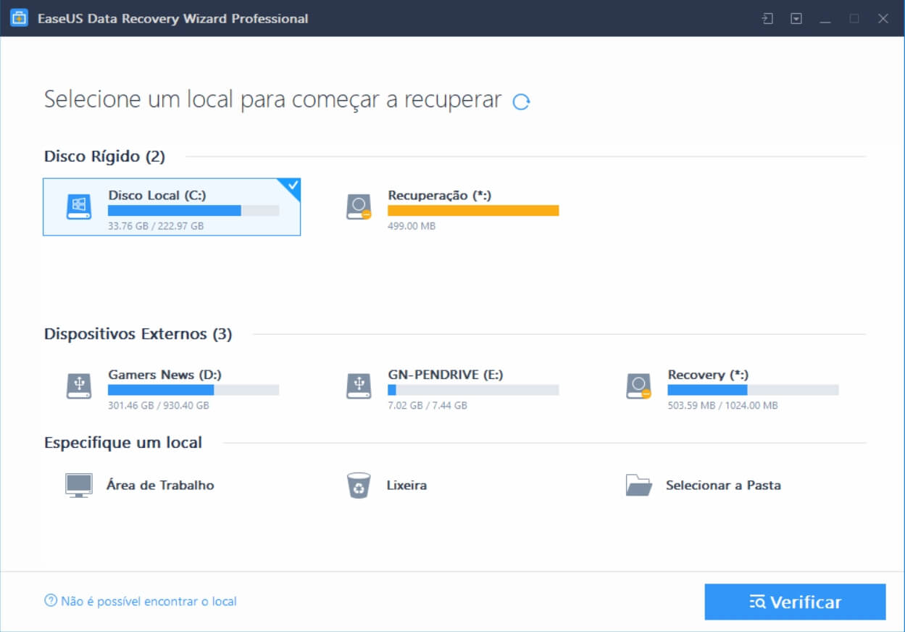Click the refresh icon beside the heading
The height and width of the screenshot is (632, 905).
pyautogui.click(x=521, y=101)
